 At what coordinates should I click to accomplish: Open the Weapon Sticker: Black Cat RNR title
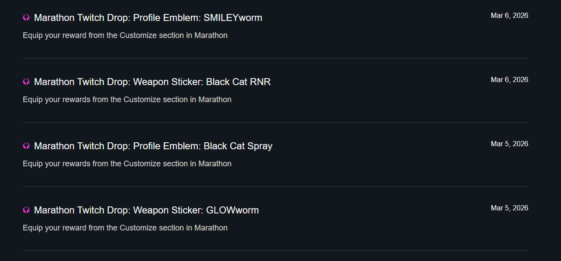point(152,82)
